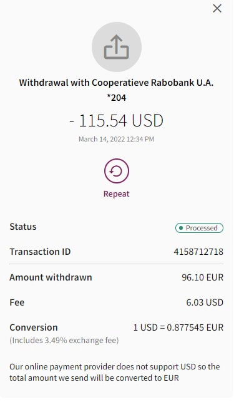Viewport: 239px width, 407px height.
Task: Select transaction ID number 4158712718
Action: tap(198, 252)
